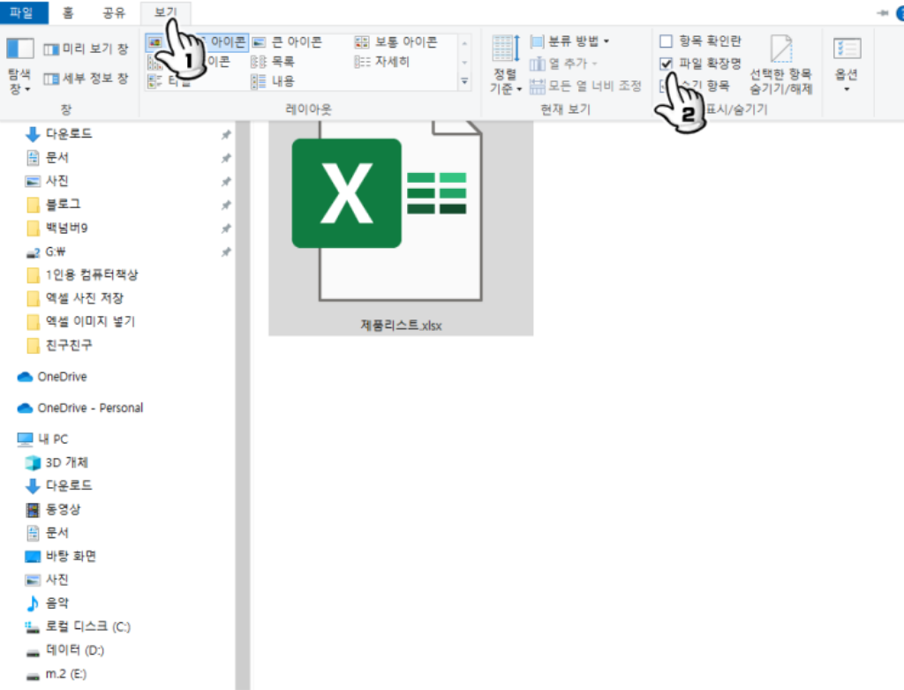Image resolution: width=904 pixels, height=690 pixels.
Task: Open the 파일 tab
Action: tap(22, 12)
